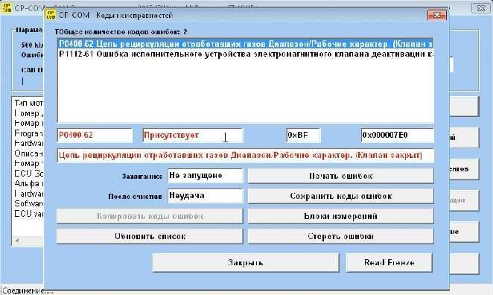493x295 pixels.
Task: Click Обновить список button
Action: (x=150, y=236)
